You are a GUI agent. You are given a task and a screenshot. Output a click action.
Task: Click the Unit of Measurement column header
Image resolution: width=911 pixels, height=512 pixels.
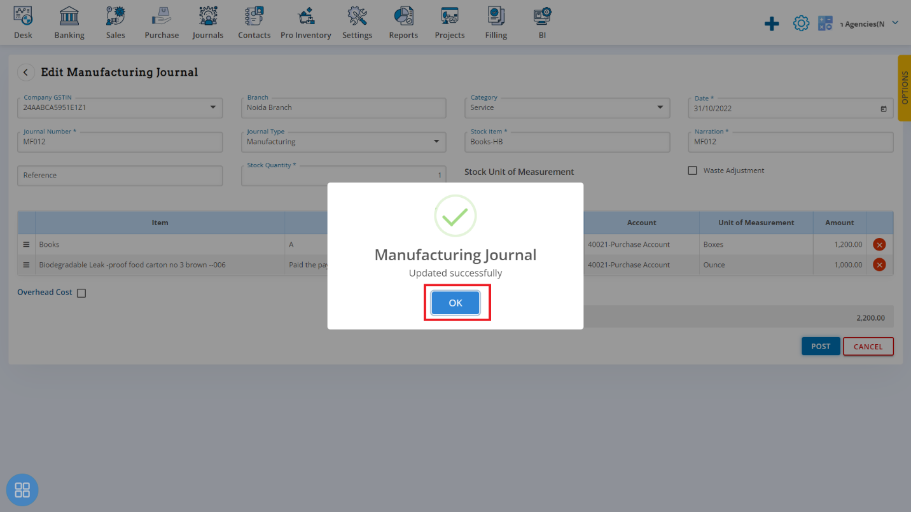click(x=756, y=223)
